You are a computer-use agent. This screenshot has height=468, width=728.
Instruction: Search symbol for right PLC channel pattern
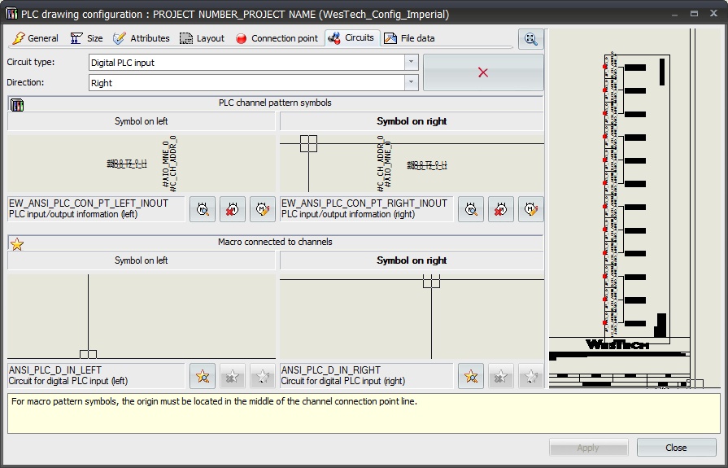click(471, 209)
